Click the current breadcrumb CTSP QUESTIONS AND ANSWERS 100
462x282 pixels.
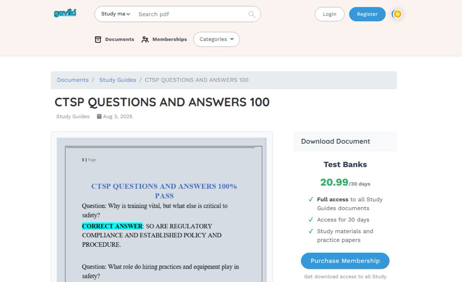pyautogui.click(x=196, y=80)
